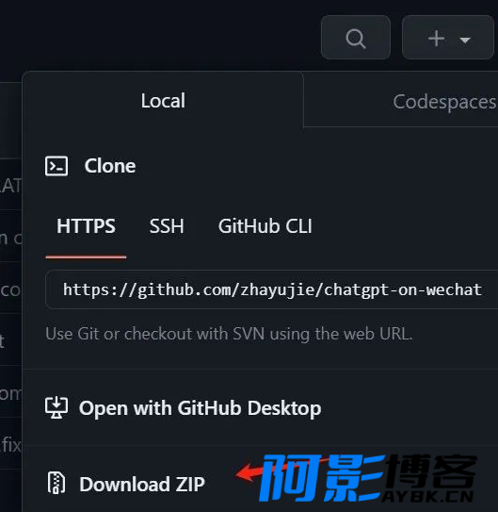Open with GitHub Desktop link

200,408
